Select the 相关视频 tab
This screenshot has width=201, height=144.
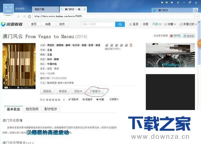(32, 109)
